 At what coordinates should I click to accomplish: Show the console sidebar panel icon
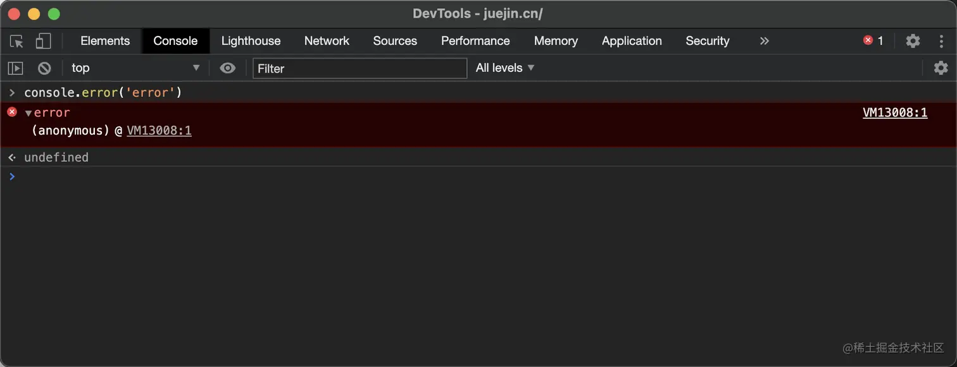(x=16, y=68)
